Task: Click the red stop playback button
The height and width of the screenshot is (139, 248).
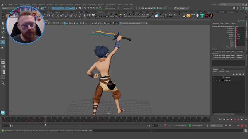Action: (x=235, y=120)
